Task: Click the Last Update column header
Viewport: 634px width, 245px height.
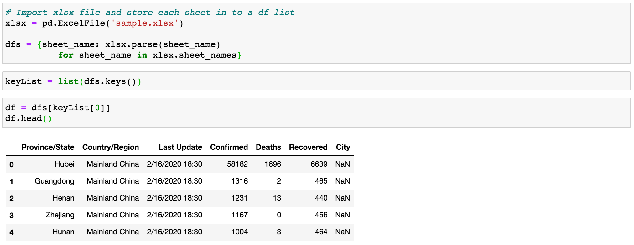Action: [180, 147]
